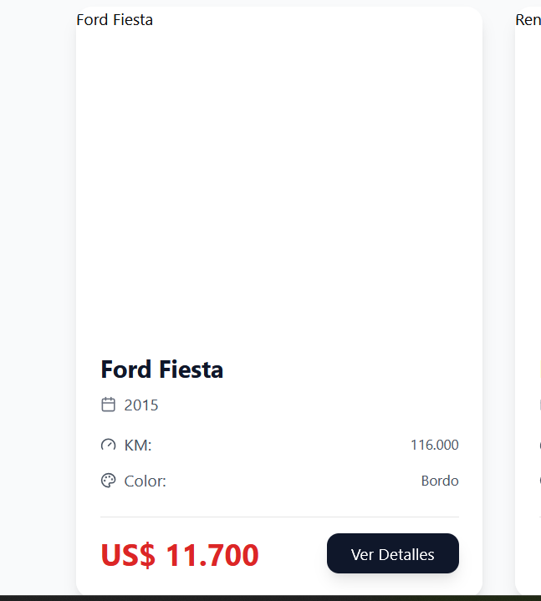Image resolution: width=541 pixels, height=601 pixels.
Task: Click the next car card's visible edge
Action: click(x=528, y=251)
